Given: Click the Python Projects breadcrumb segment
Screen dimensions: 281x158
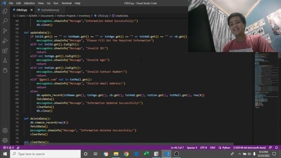Looking at the screenshot, I should tap(66, 16).
